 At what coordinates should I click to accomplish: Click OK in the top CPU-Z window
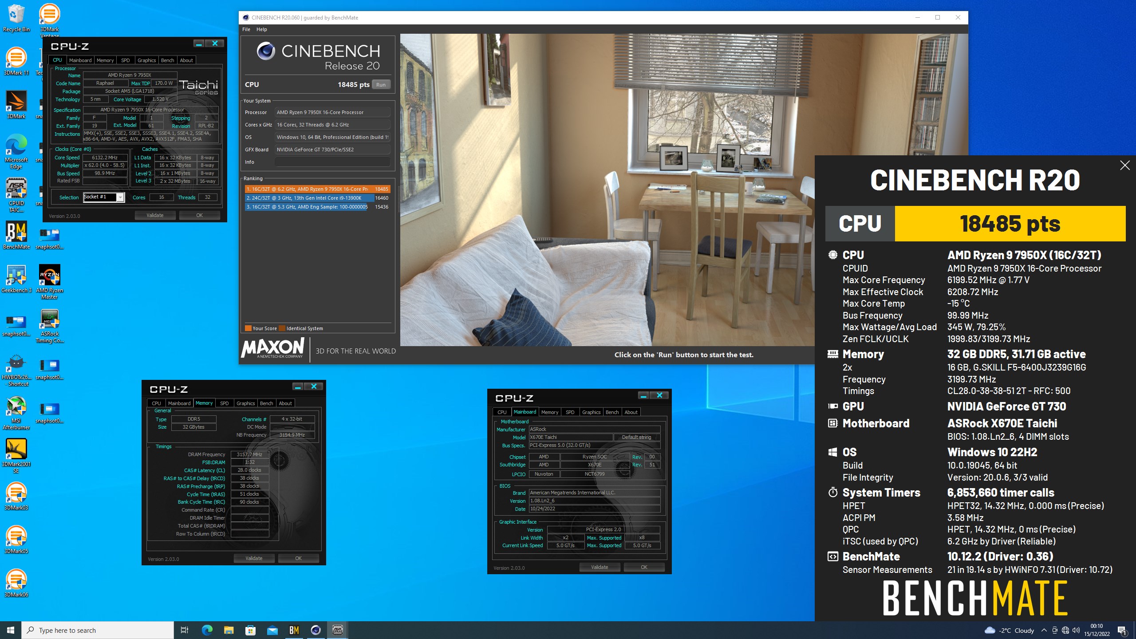click(x=200, y=215)
